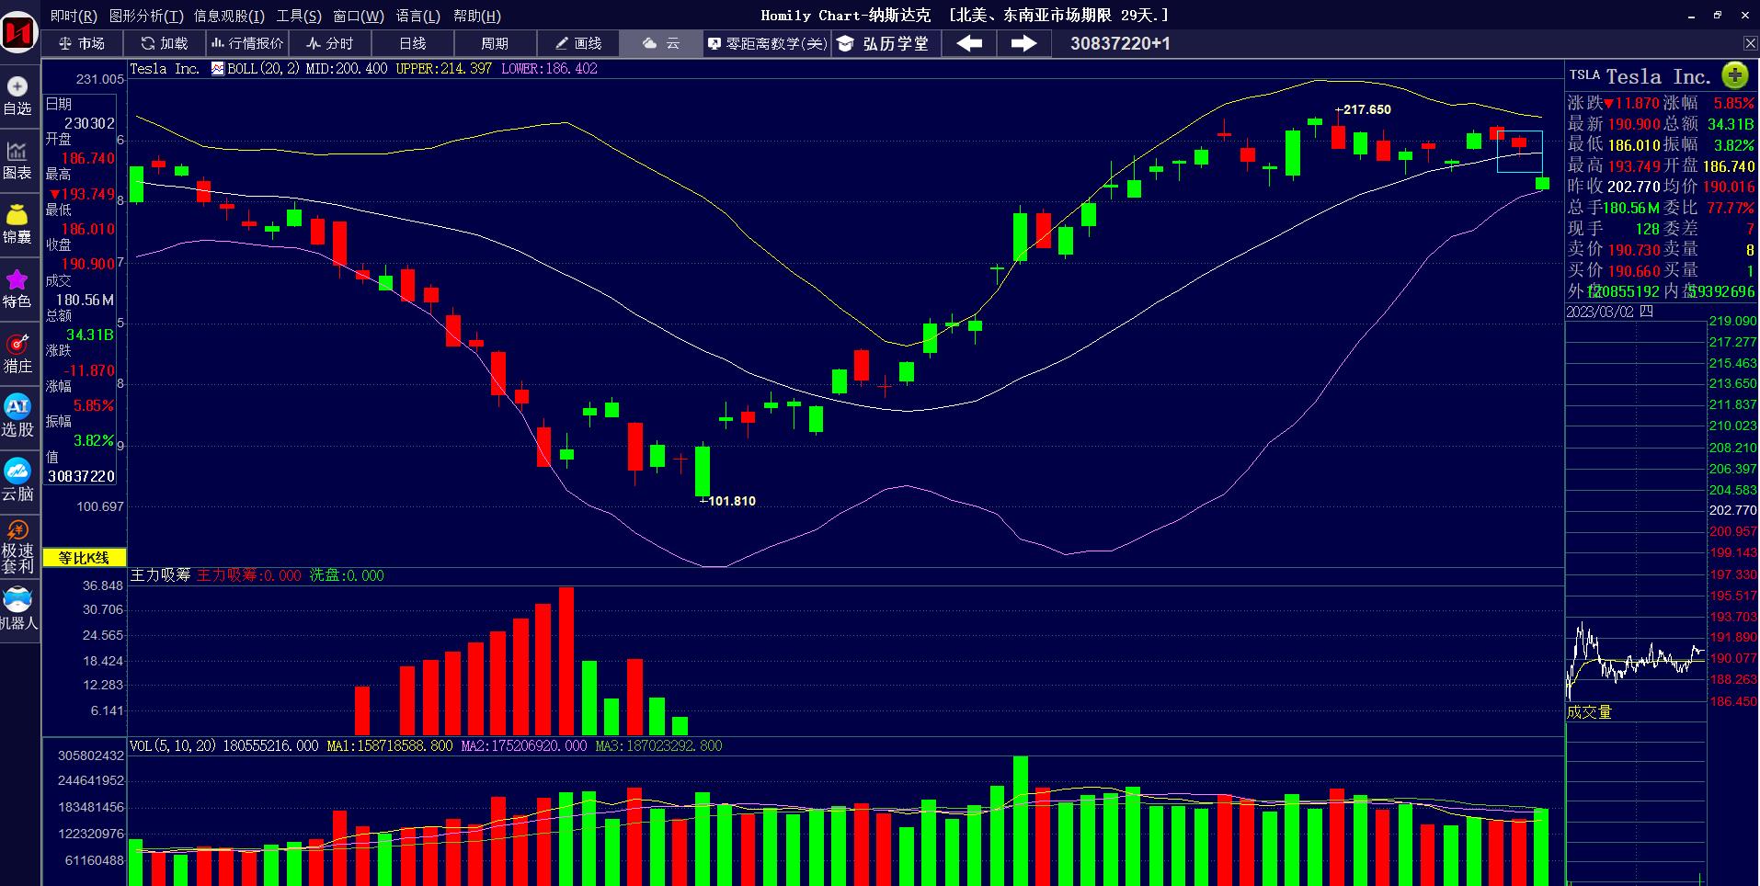Switch to 分时 intraday view
This screenshot has height=886, width=1760.
pyautogui.click(x=330, y=43)
